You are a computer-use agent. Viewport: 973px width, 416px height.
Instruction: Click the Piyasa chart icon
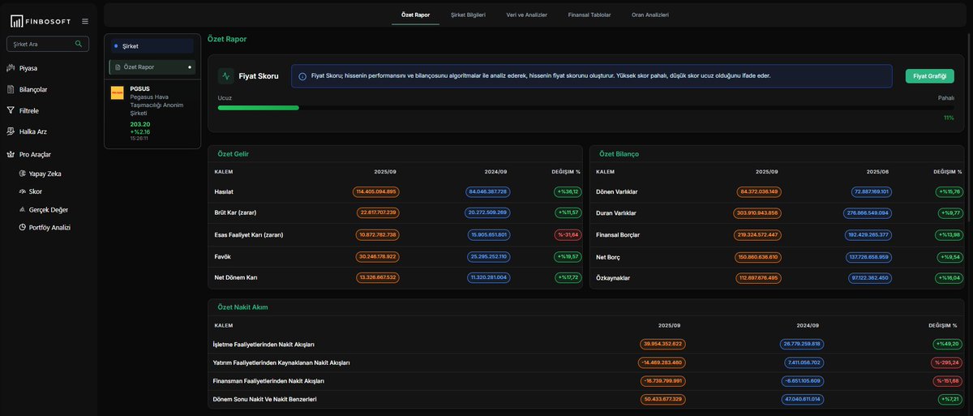(x=11, y=68)
